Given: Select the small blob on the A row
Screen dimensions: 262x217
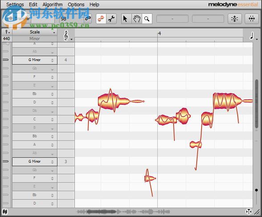Looking at the screenshot, I should 196,144.
